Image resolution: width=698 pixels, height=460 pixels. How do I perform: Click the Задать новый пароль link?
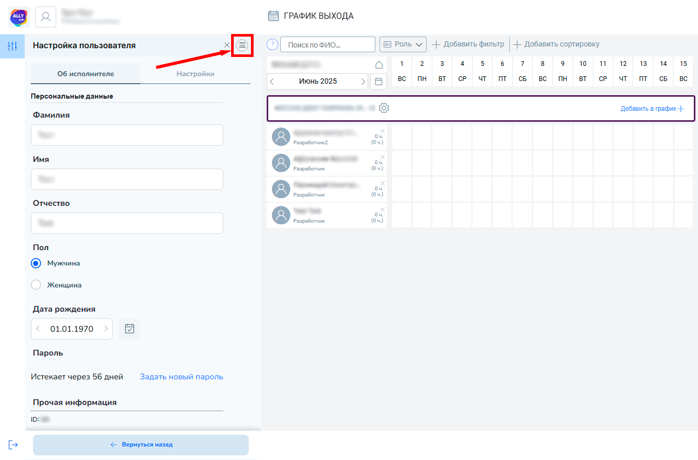181,377
